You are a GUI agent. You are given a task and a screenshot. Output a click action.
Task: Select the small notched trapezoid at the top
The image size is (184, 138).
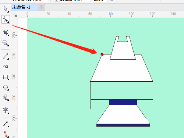pyautogui.click(x=123, y=50)
